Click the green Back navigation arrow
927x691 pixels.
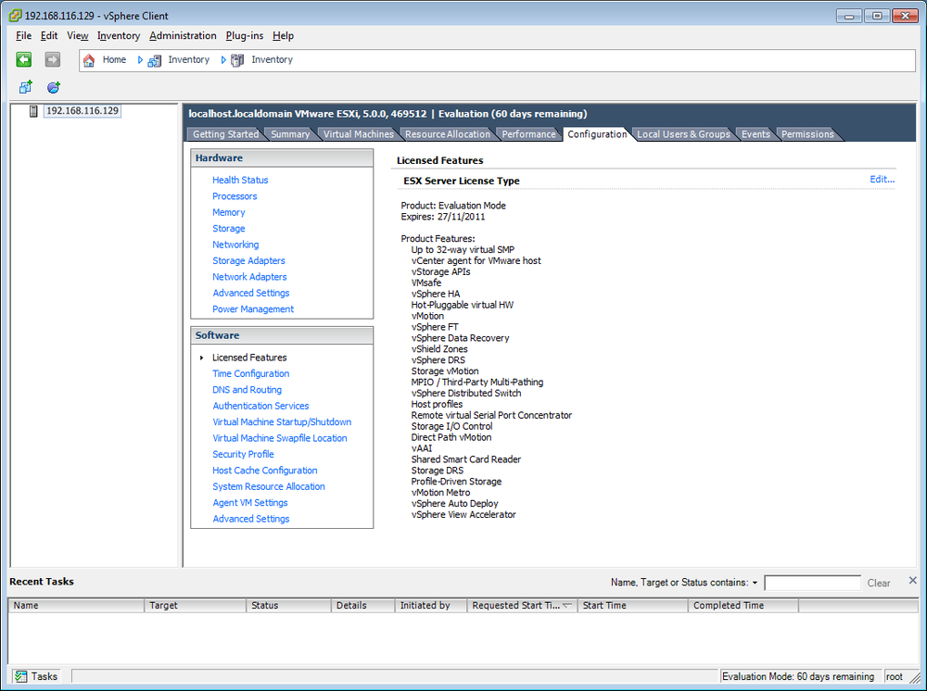24,59
